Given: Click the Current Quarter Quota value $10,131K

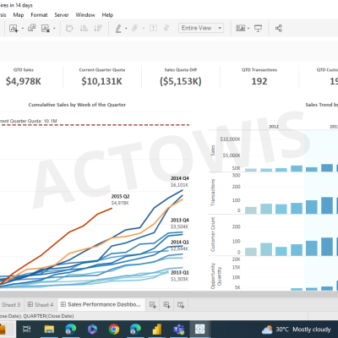Looking at the screenshot, I should point(101,81).
